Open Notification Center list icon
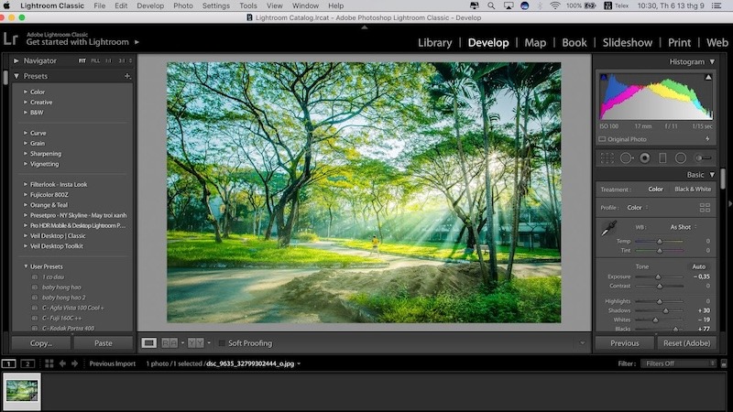Screen dimensions: 733x412 [x=717, y=5]
